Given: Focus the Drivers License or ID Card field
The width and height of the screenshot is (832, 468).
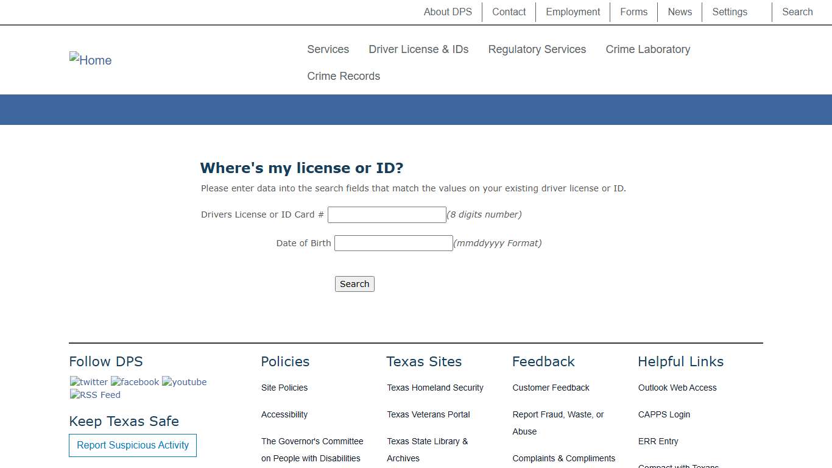Looking at the screenshot, I should (386, 214).
